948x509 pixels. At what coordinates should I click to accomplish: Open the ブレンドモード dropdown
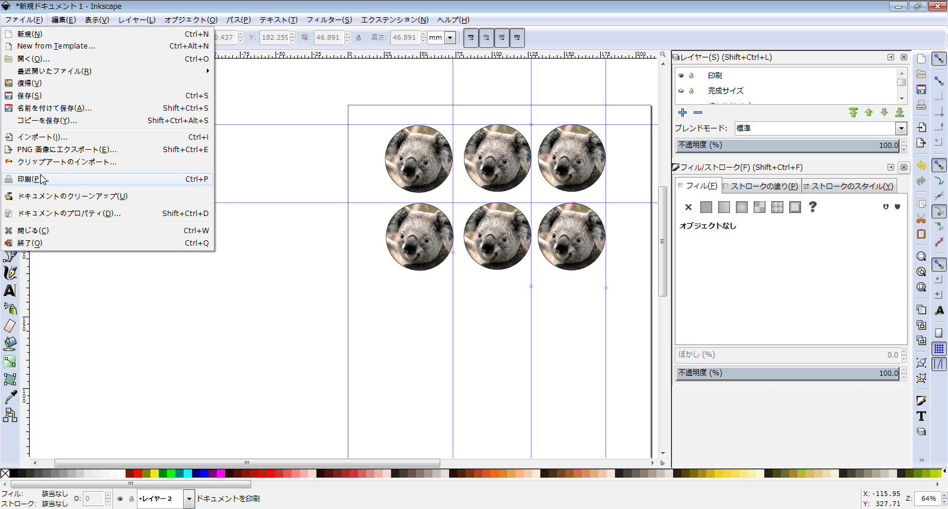901,128
